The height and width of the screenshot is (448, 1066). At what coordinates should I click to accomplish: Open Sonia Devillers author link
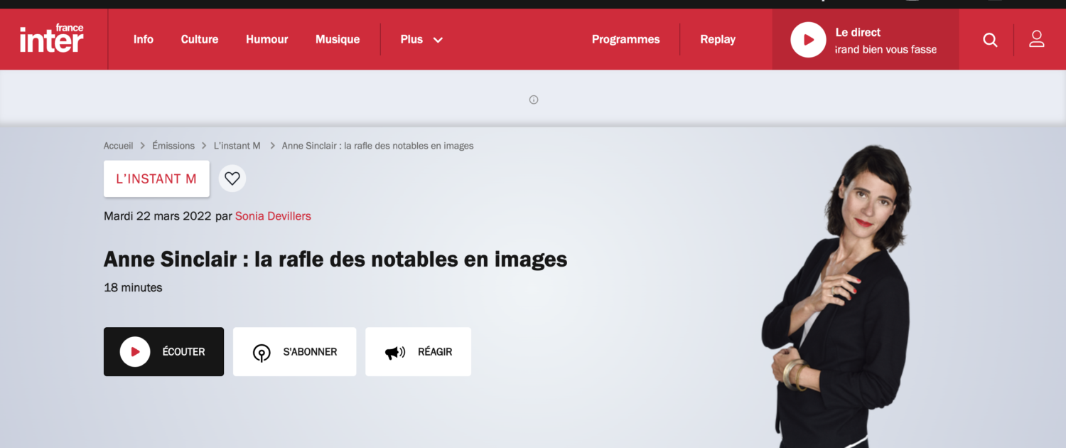click(273, 216)
